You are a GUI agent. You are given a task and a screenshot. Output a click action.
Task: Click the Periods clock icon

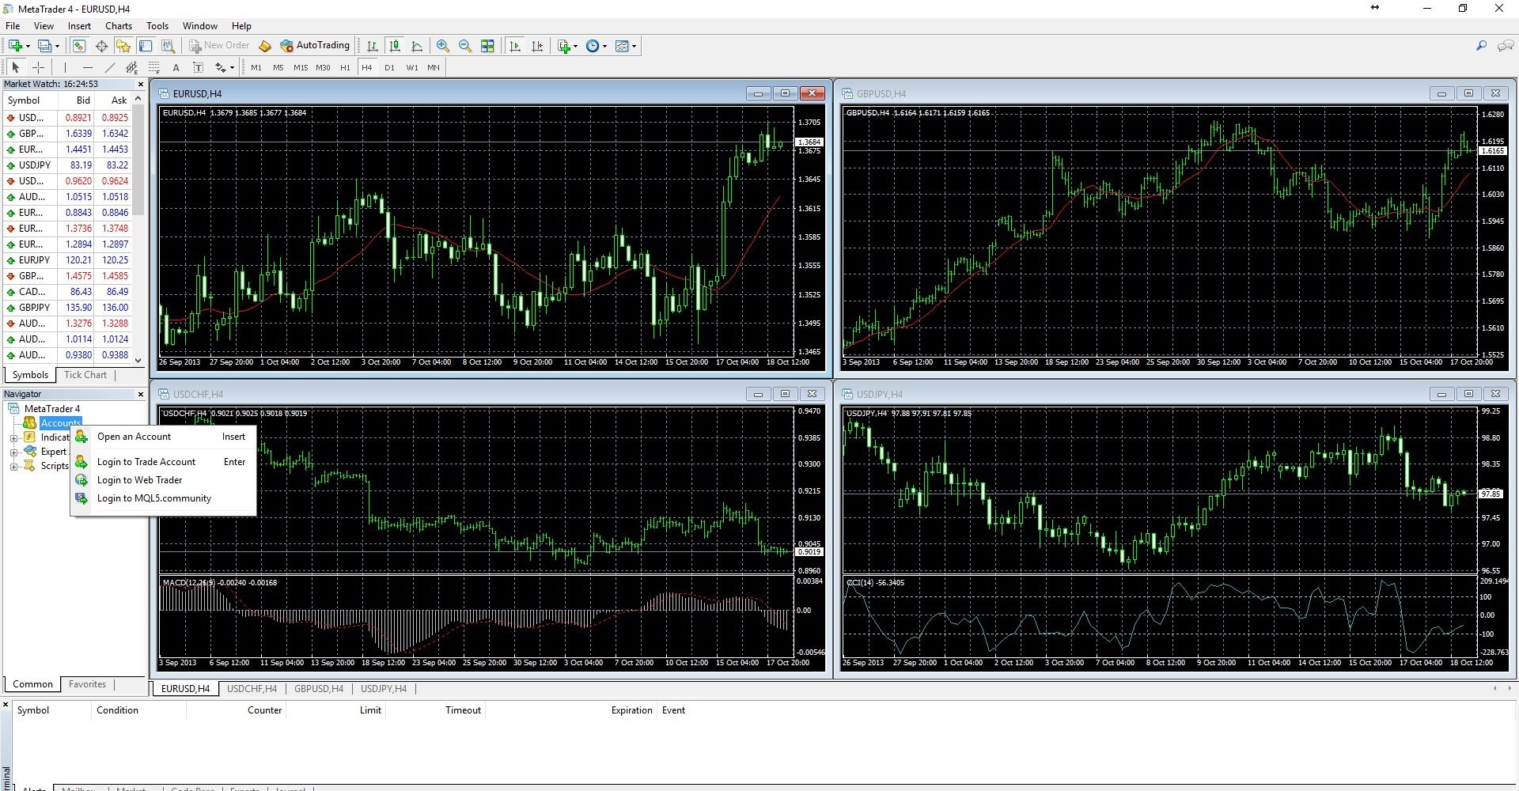593,46
